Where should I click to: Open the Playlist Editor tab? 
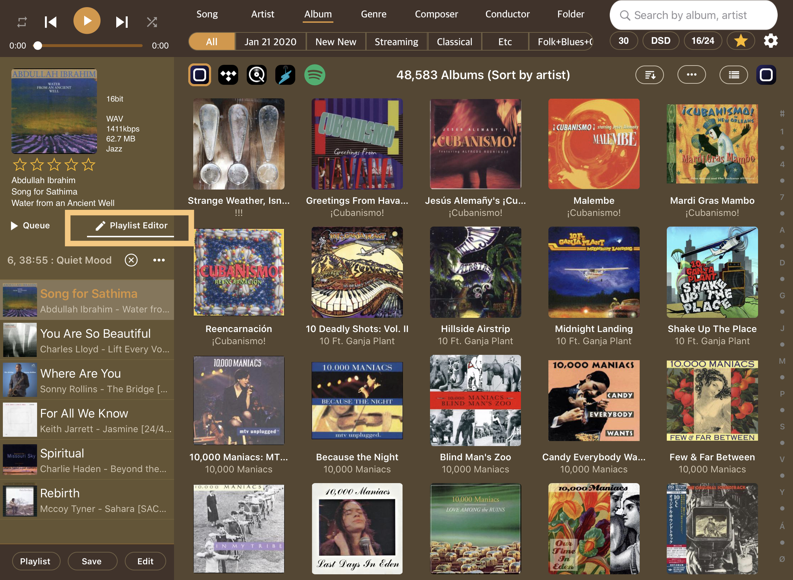pos(131,226)
